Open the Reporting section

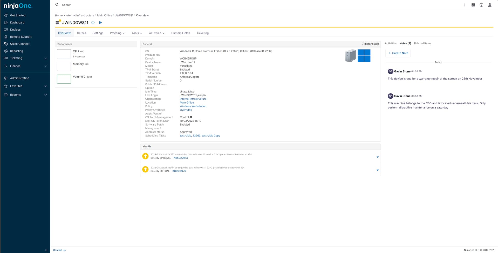[16, 51]
